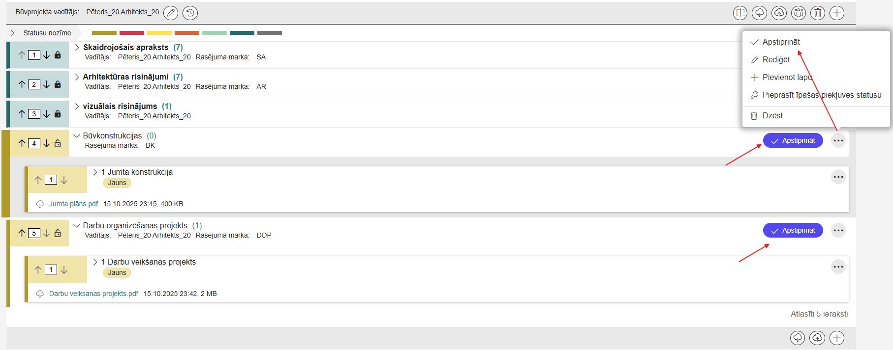893x350 pixels.
Task: Click the top toolbar cloud upload icon
Action: click(x=779, y=13)
